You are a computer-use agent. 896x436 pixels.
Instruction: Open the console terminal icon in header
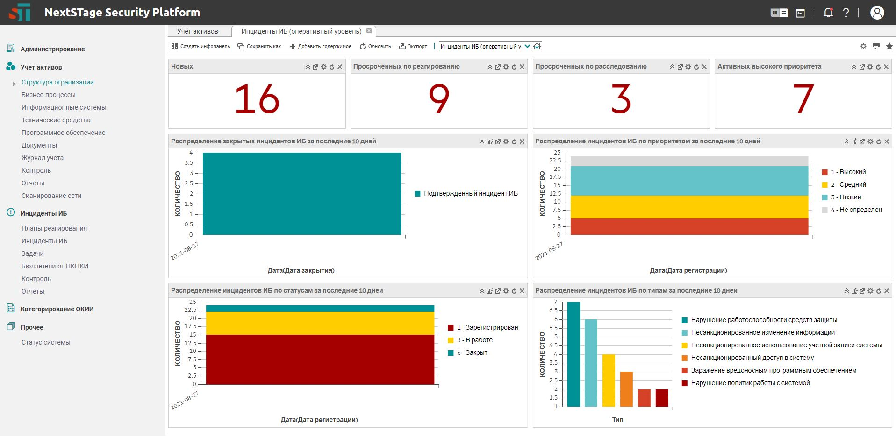point(800,13)
